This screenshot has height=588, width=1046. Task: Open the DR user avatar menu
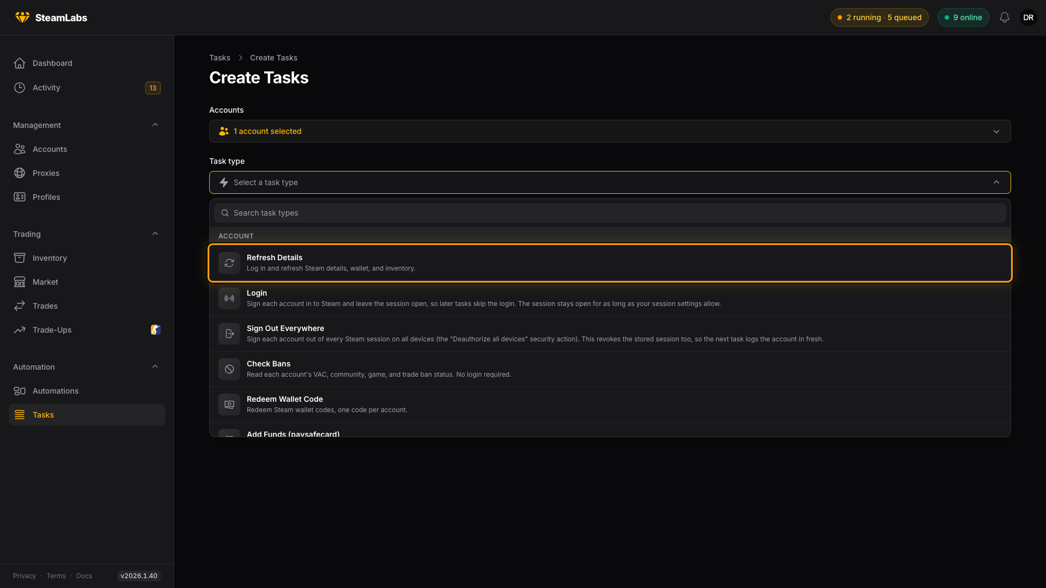pyautogui.click(x=1029, y=17)
